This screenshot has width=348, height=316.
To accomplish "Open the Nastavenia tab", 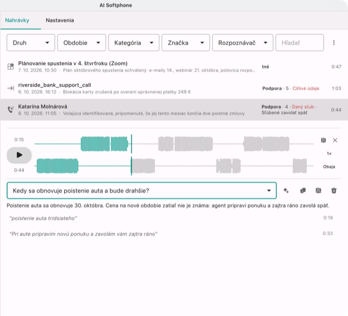I will click(x=60, y=20).
